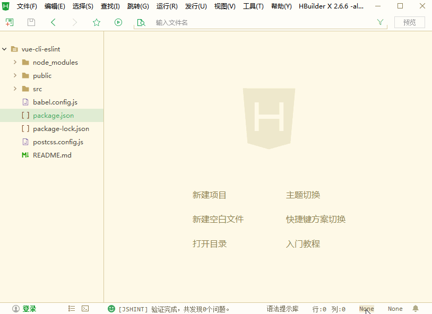Viewport: 432px width, 314px height.
Task: Open the 查找(I) menu
Action: pyautogui.click(x=110, y=6)
